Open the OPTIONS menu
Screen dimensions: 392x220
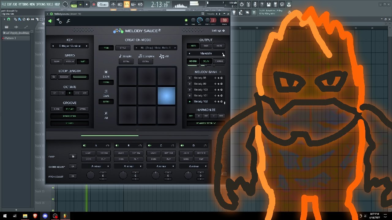click(41, 4)
